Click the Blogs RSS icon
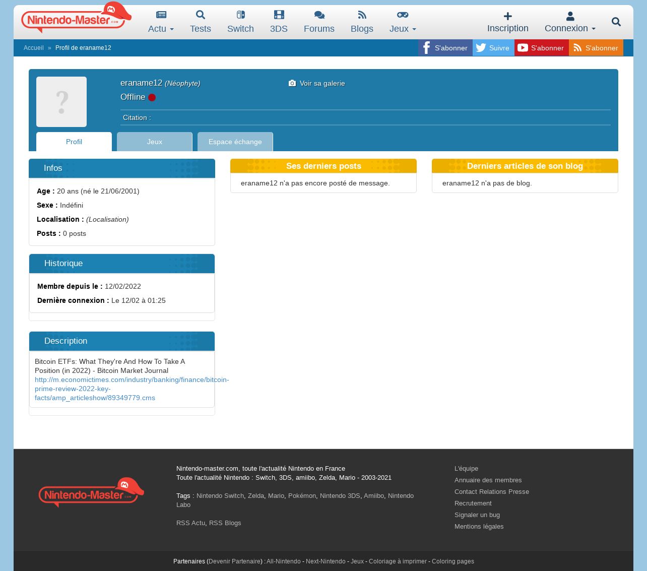Image resolution: width=647 pixels, height=571 pixels. (362, 15)
